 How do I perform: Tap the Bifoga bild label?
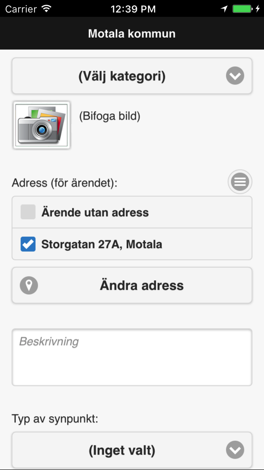[110, 116]
